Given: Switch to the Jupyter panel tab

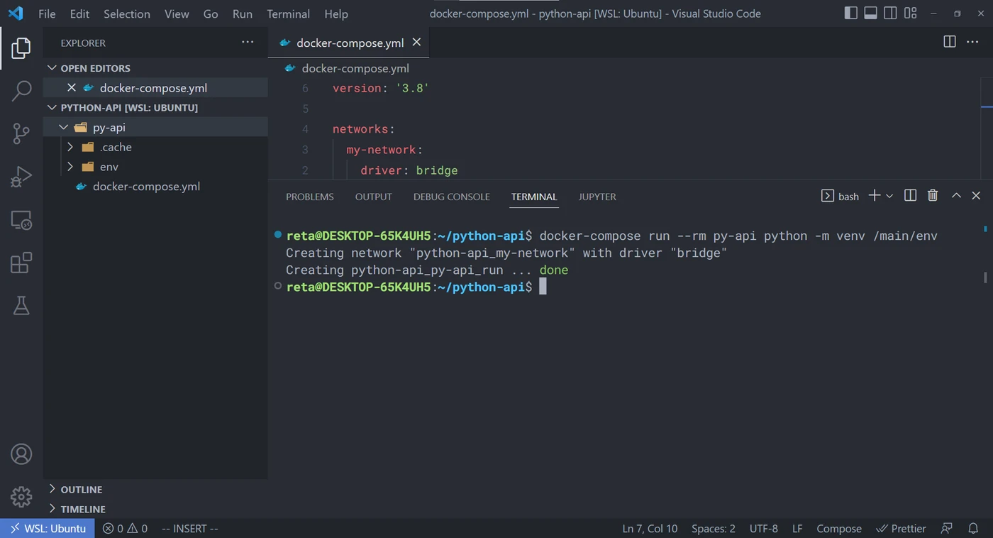Looking at the screenshot, I should pyautogui.click(x=597, y=197).
